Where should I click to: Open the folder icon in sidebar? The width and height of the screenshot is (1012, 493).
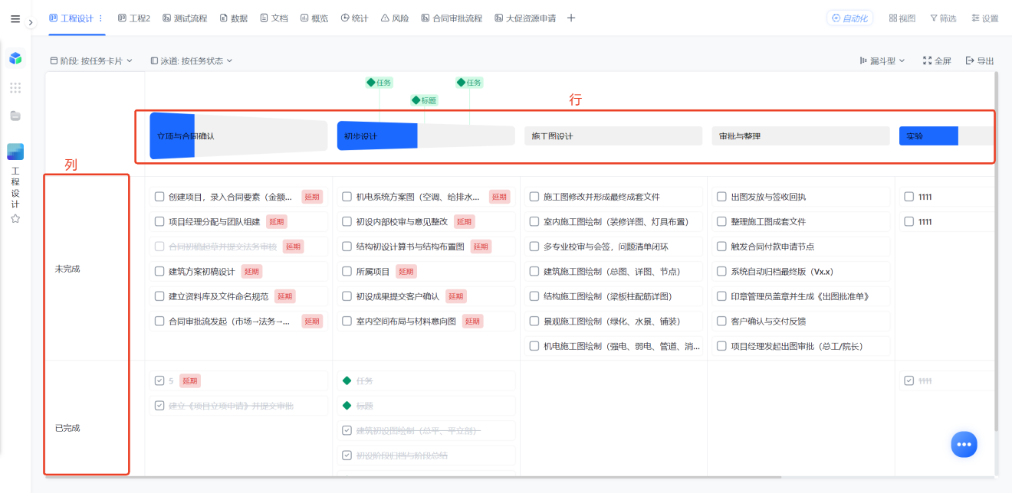(15, 116)
